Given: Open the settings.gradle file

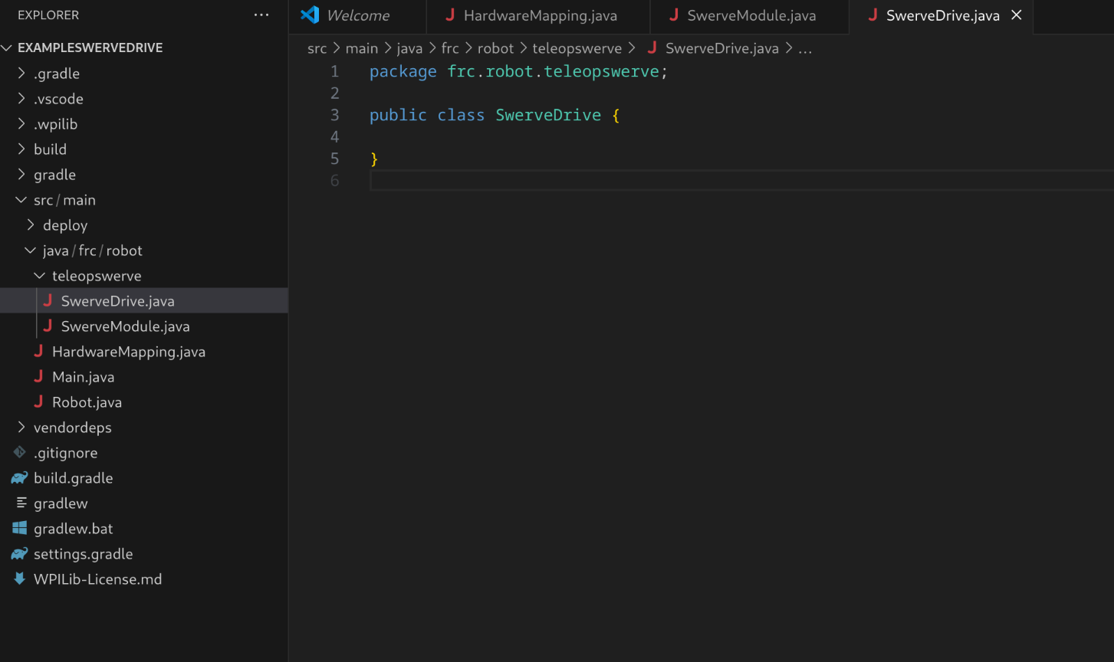Looking at the screenshot, I should [144, 554].
